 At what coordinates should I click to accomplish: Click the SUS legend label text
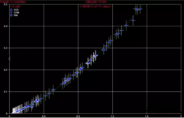pos(16,10)
